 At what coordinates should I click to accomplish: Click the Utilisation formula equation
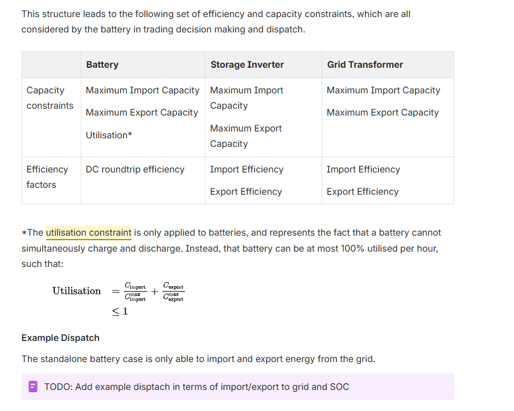[x=118, y=298]
